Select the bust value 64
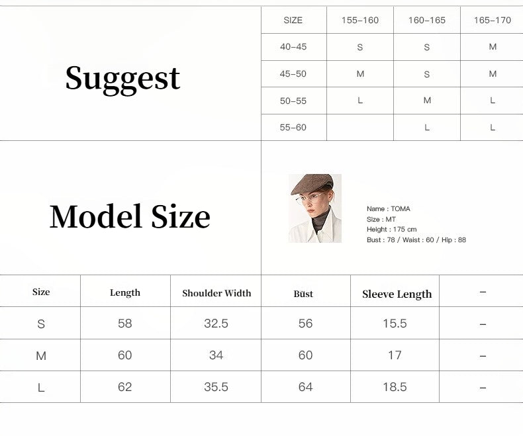This screenshot has width=523, height=436. tap(305, 387)
